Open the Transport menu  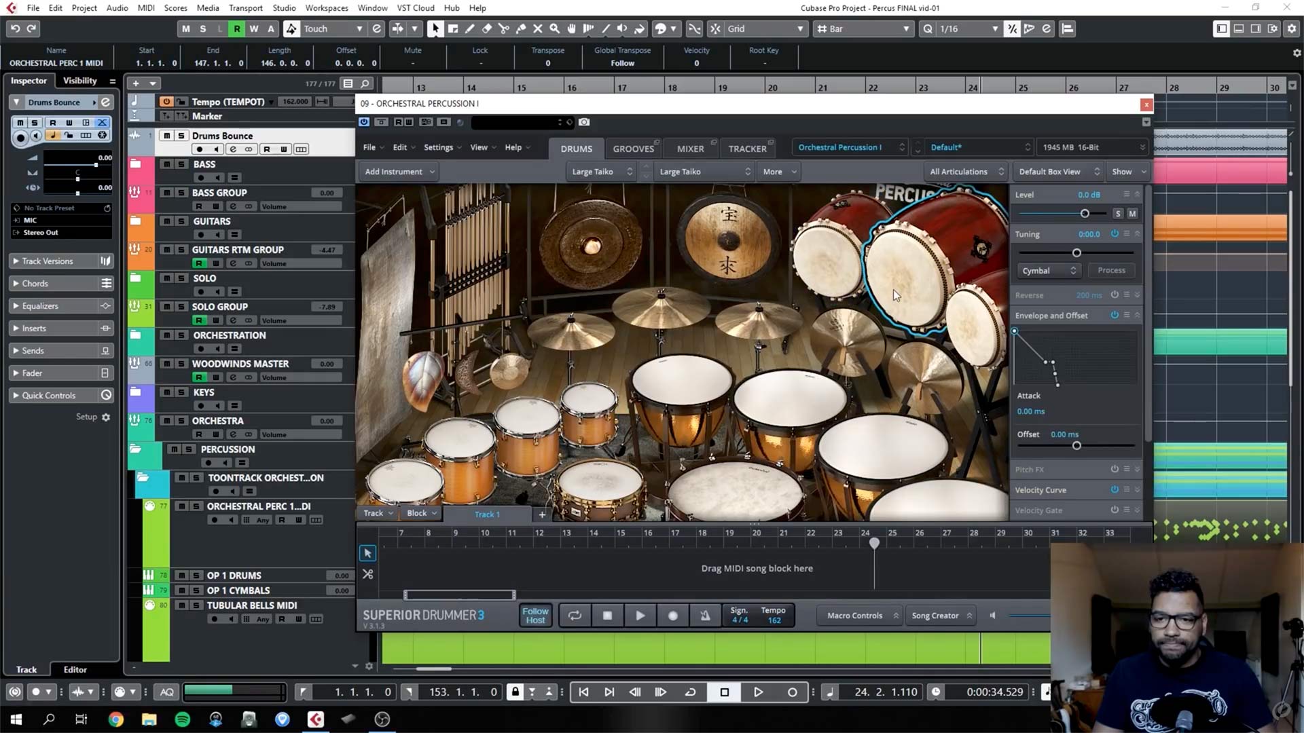point(245,8)
